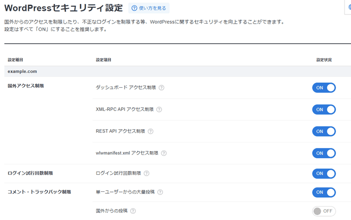The width and height of the screenshot is (351, 220).
Task: Click REST API アクセス制限 item text
Action: click(x=121, y=131)
